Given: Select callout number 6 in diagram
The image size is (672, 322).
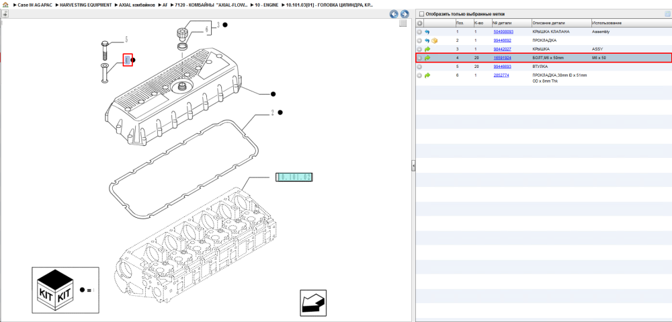Looking at the screenshot, I should point(206,30).
